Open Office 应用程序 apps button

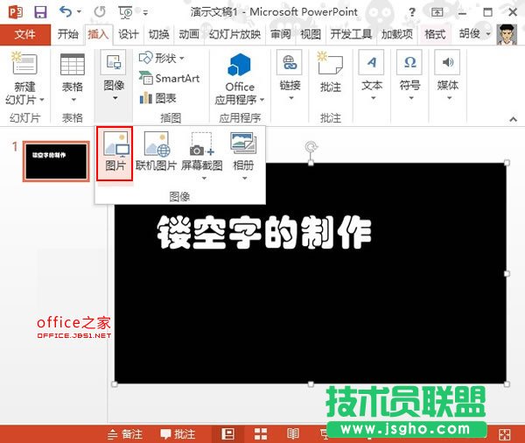(240, 79)
